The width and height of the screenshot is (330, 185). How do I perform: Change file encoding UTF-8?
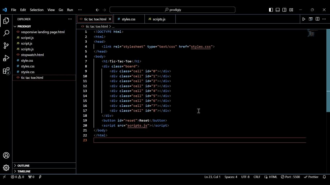click(x=245, y=177)
